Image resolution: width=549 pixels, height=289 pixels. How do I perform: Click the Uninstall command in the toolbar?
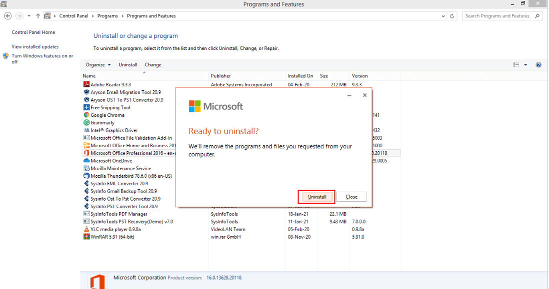tap(128, 65)
